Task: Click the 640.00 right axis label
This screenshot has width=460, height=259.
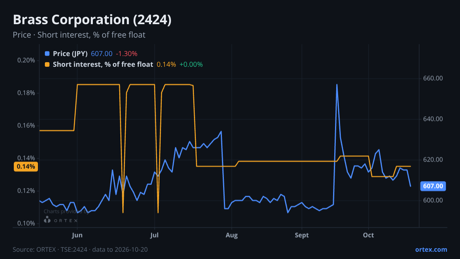Action: pos(433,119)
